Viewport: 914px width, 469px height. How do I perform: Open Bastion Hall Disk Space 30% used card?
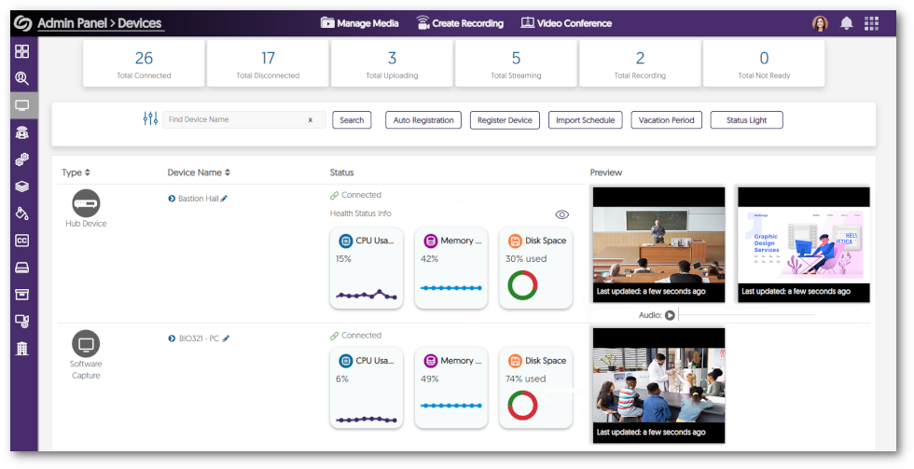[536, 268]
